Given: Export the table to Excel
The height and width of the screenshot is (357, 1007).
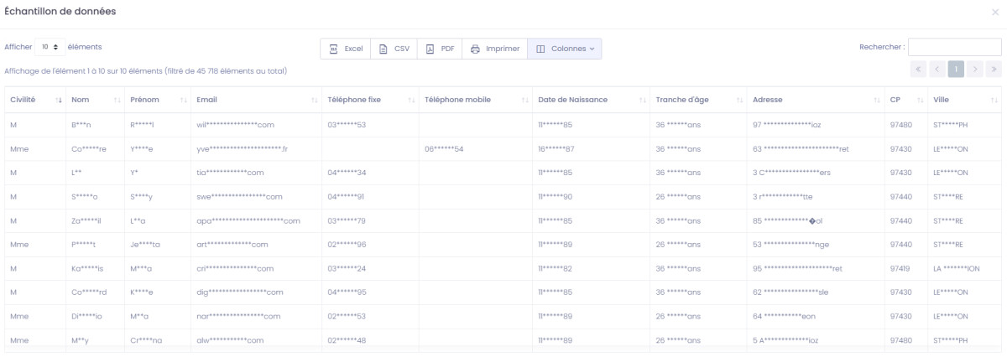Looking at the screenshot, I should click(x=346, y=49).
